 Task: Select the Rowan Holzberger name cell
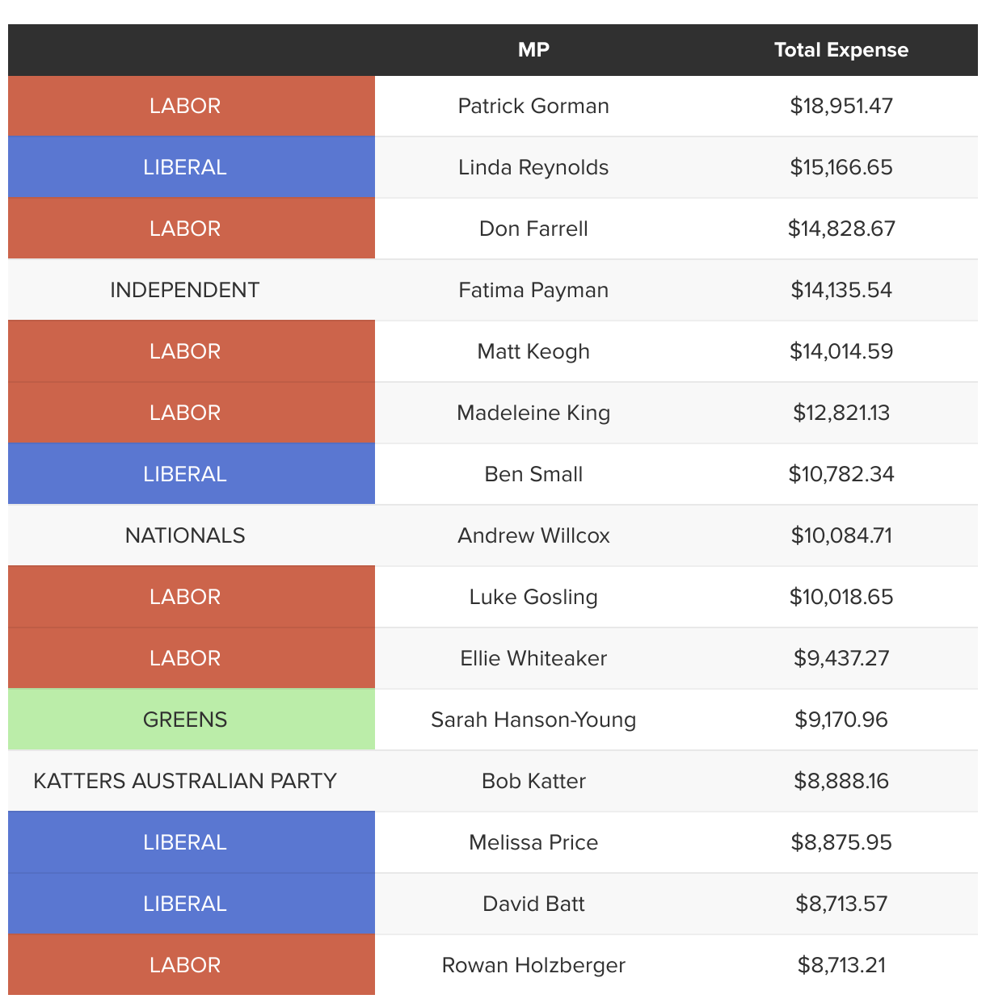pyautogui.click(x=533, y=965)
